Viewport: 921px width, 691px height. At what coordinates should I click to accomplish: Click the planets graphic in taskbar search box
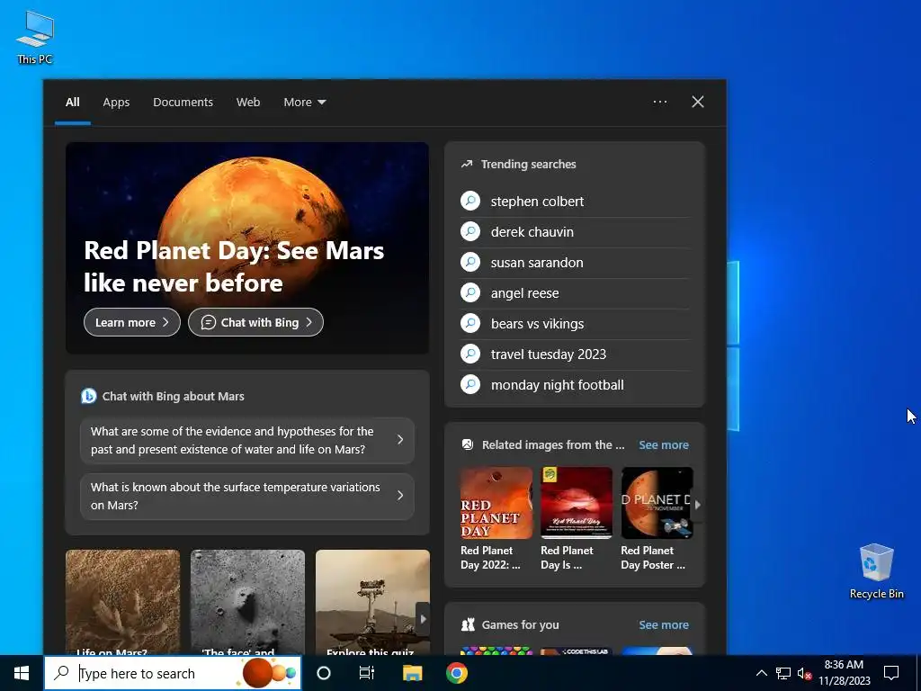(269, 673)
